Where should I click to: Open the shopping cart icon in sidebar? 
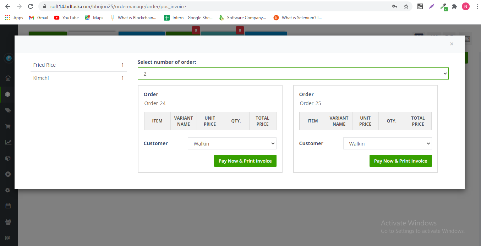(8, 126)
